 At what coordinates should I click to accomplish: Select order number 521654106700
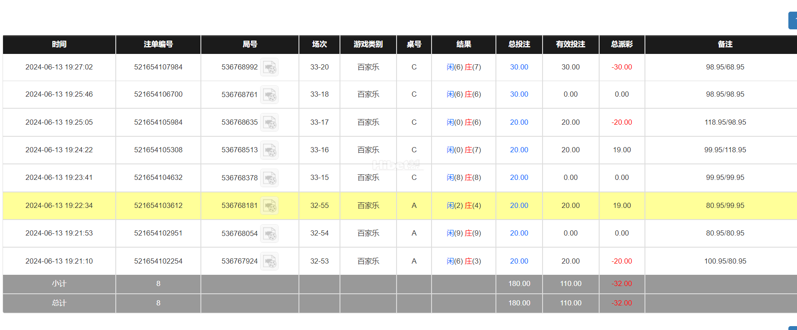[158, 94]
